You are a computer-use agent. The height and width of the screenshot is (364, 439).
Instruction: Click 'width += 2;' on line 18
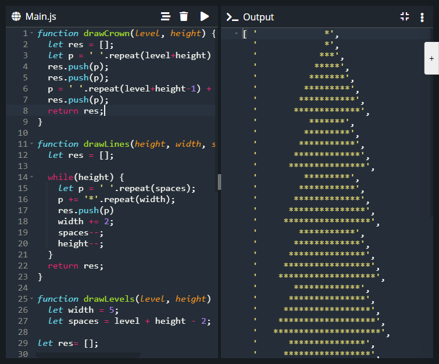pos(85,221)
